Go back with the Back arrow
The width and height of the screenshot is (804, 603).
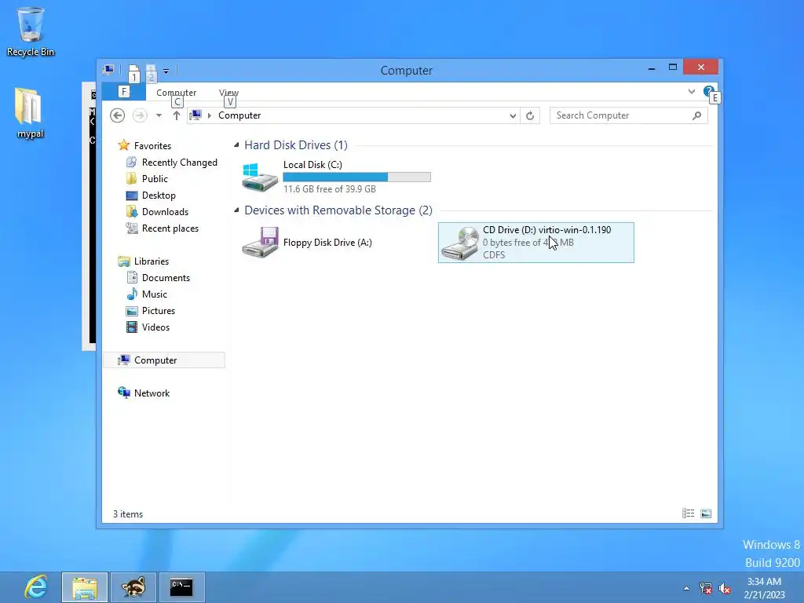pos(118,115)
